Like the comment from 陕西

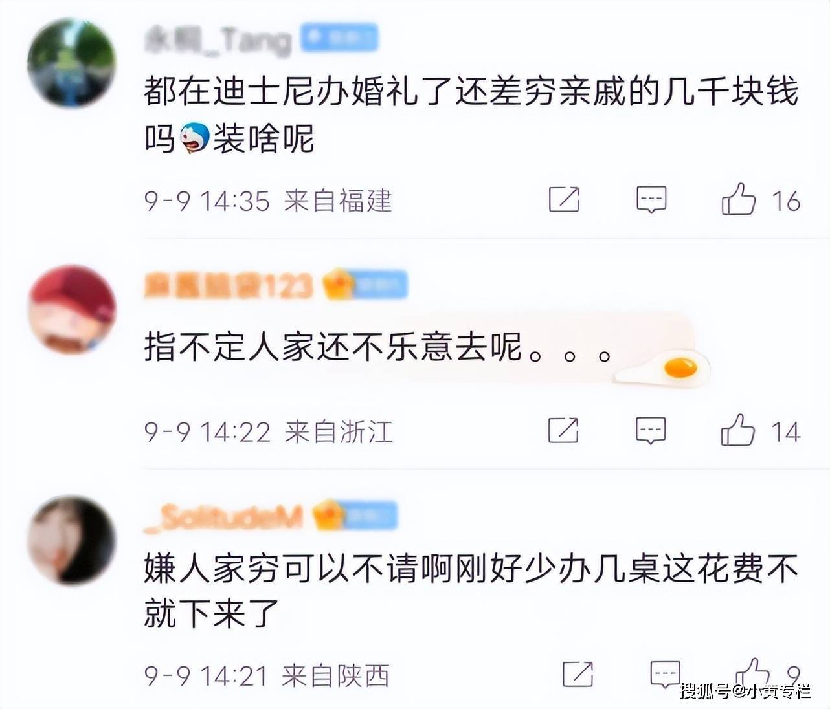(x=752, y=673)
